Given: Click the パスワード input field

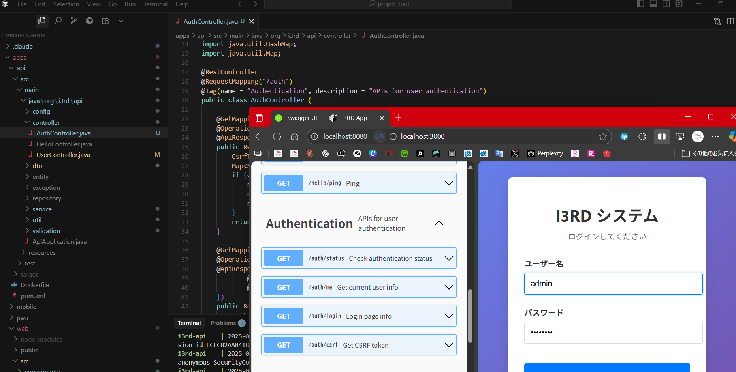Looking at the screenshot, I should [613, 333].
